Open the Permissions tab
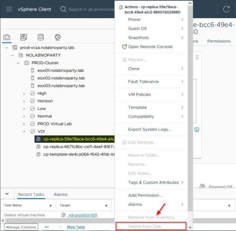 pyautogui.click(x=219, y=41)
